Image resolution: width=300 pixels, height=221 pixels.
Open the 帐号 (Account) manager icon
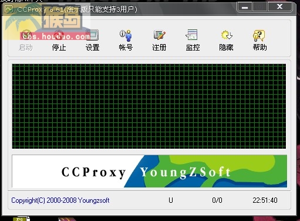(x=126, y=35)
